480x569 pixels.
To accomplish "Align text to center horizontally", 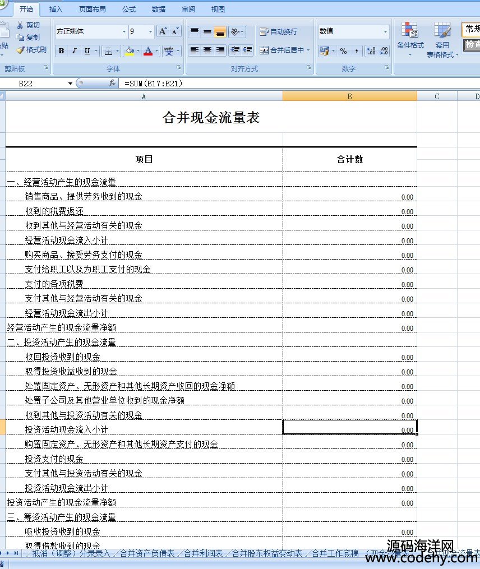I will (207, 50).
